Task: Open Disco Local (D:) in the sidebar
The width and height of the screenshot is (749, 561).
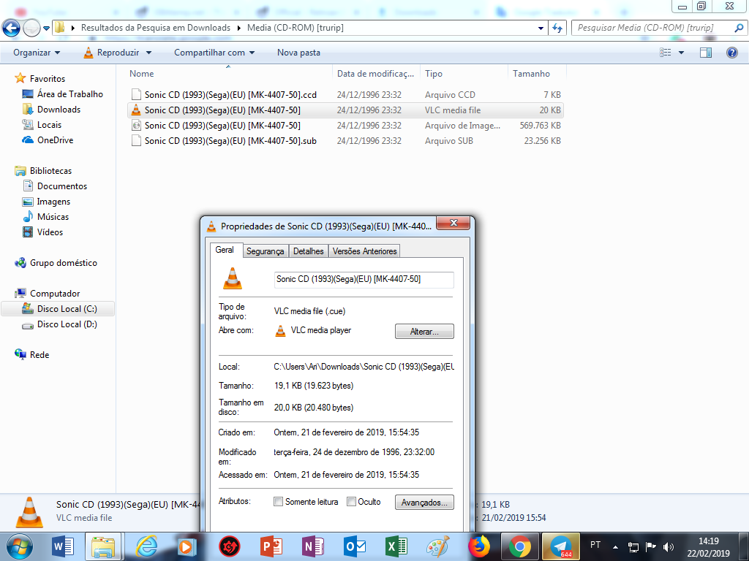Action: [x=67, y=324]
